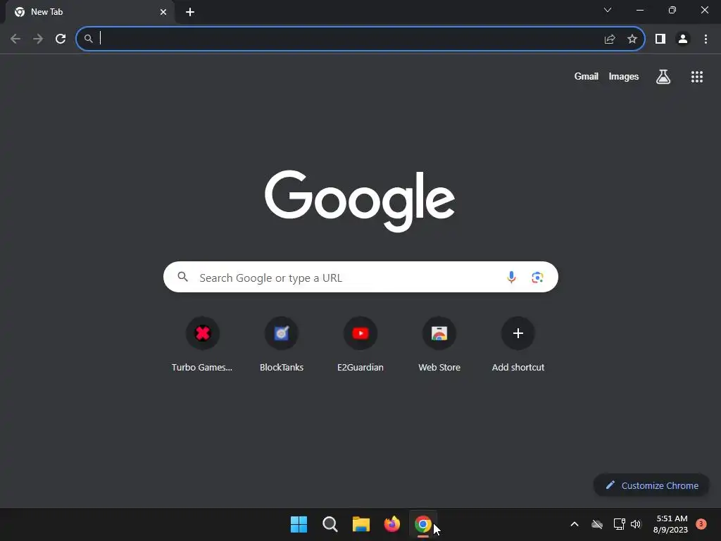Open the Windows Start menu

[299, 524]
